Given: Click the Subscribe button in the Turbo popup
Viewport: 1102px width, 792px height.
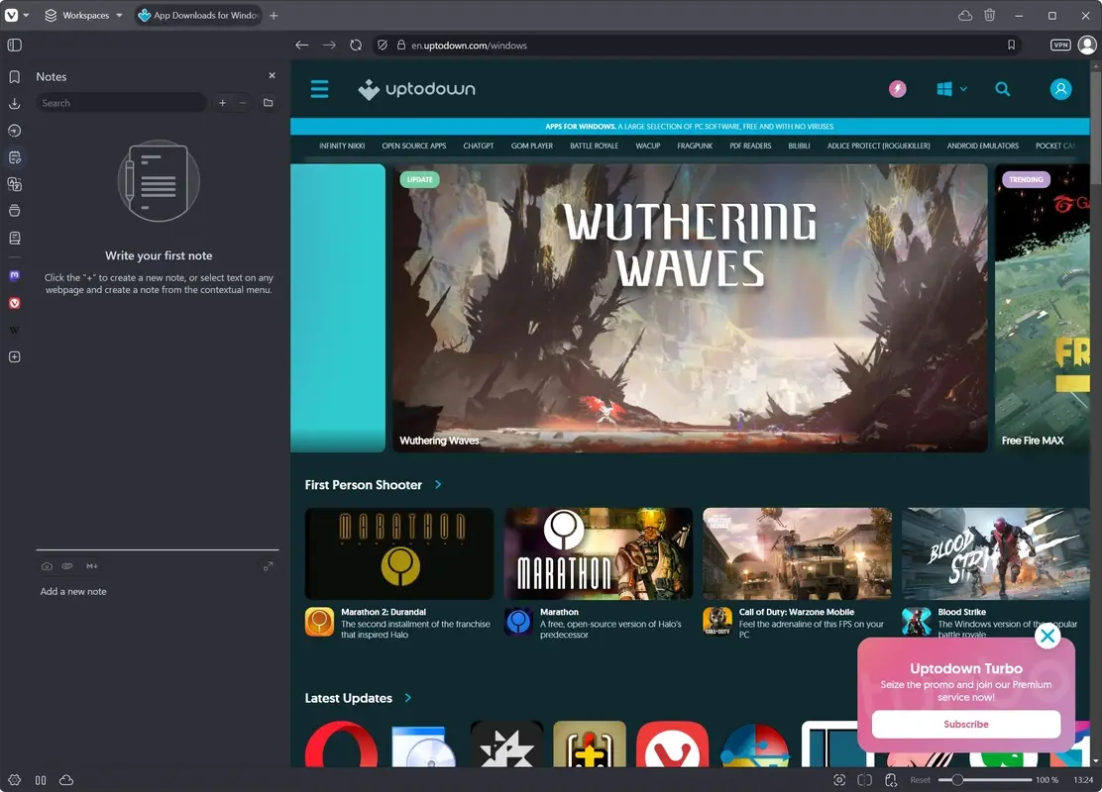Looking at the screenshot, I should point(965,724).
